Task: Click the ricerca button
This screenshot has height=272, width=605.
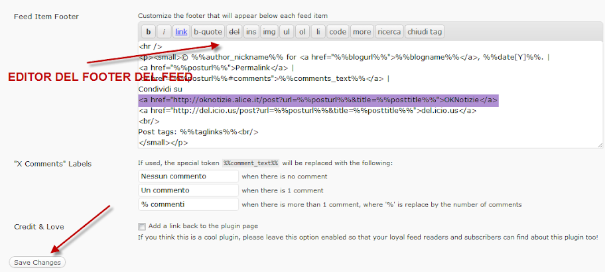Action: [389, 32]
